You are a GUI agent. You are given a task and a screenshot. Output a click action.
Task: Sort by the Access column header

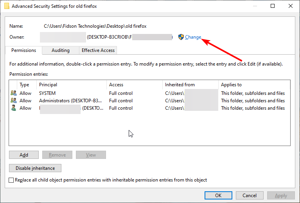(x=135, y=85)
